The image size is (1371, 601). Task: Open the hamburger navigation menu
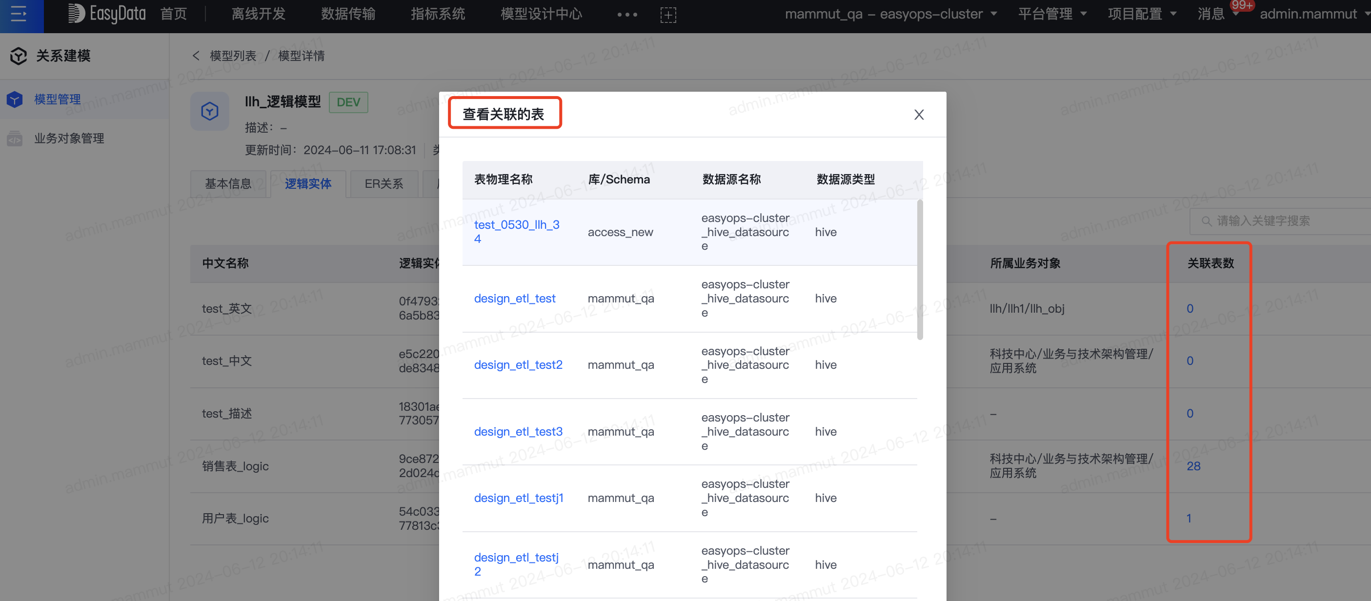[x=19, y=14]
